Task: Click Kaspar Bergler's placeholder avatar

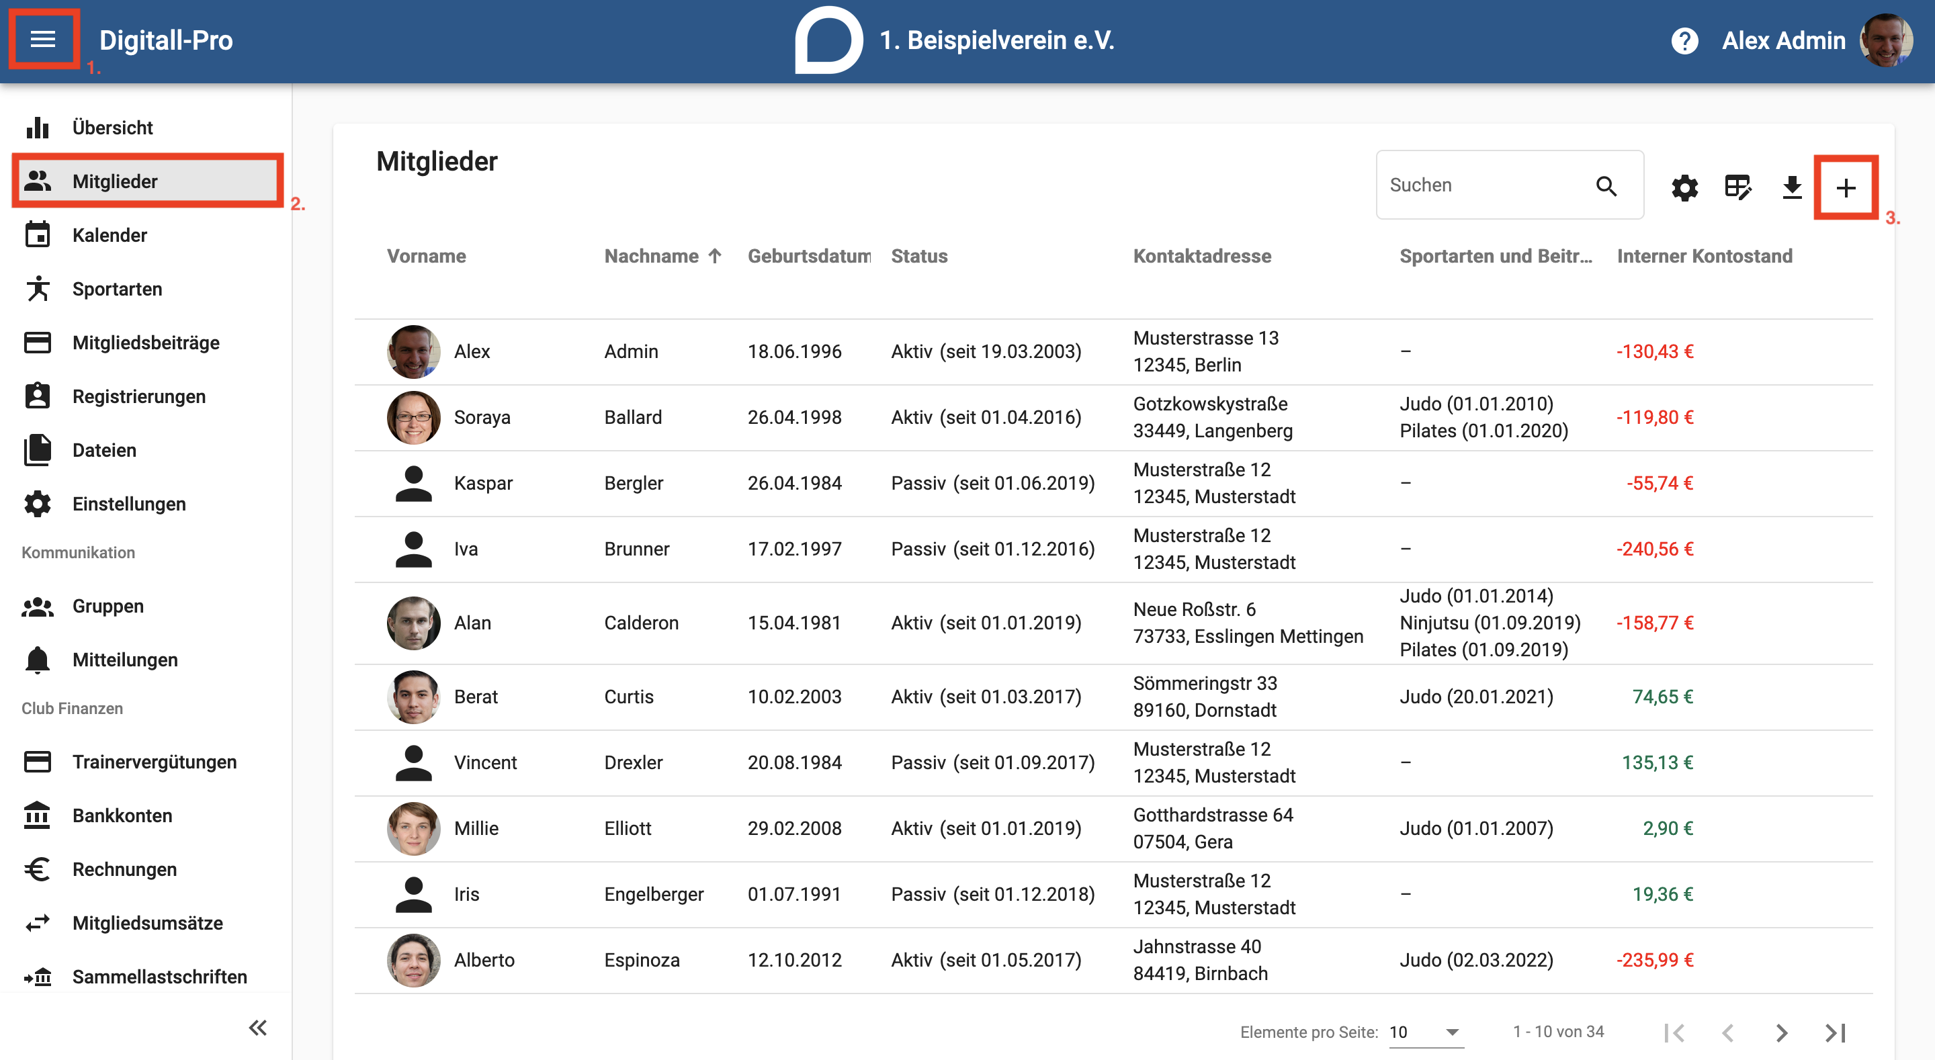Action: (413, 483)
